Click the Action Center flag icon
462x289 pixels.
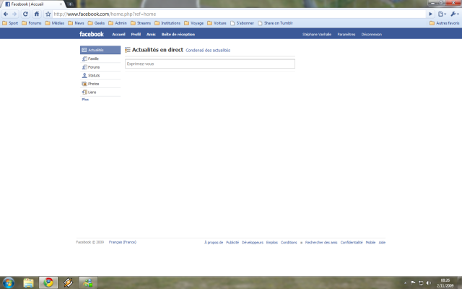[x=413, y=282]
